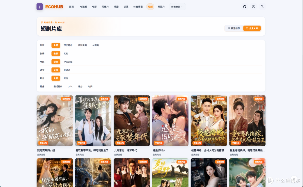Open the 体育赛事 nav item

click(138, 6)
